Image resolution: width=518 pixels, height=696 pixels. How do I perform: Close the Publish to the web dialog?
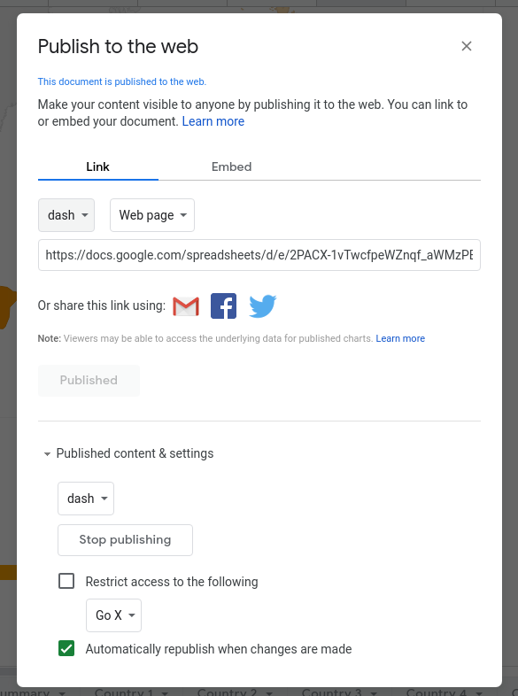click(x=466, y=46)
